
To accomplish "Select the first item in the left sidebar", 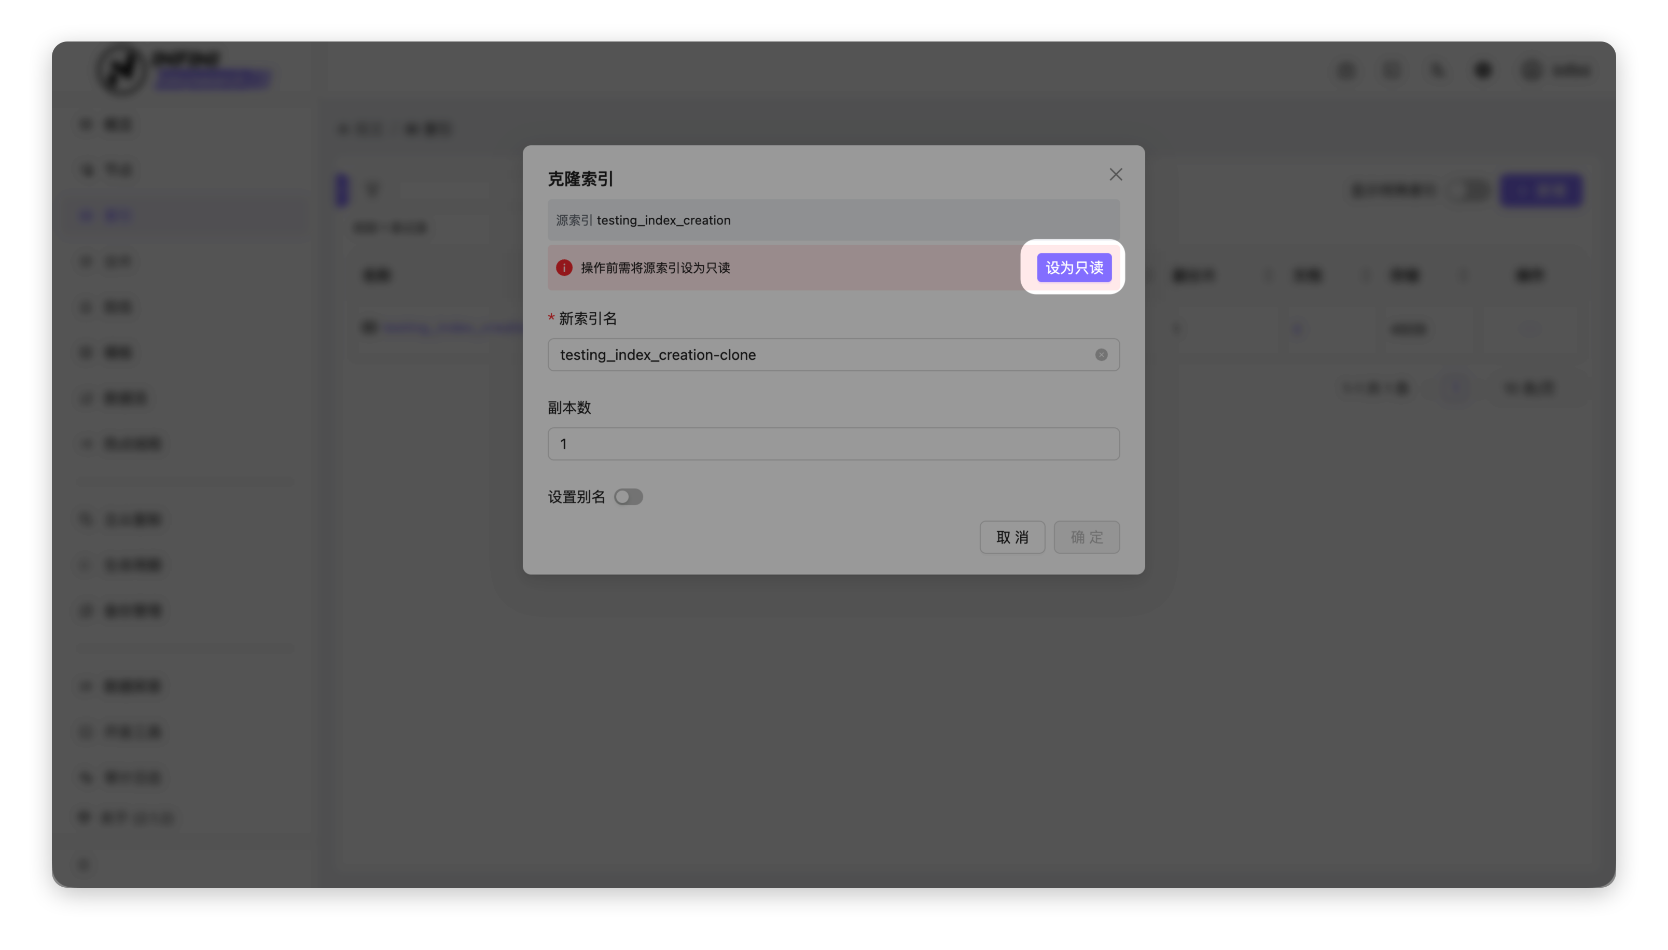I will click(117, 124).
